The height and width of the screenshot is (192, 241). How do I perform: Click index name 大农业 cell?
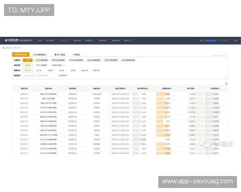click(x=97, y=135)
